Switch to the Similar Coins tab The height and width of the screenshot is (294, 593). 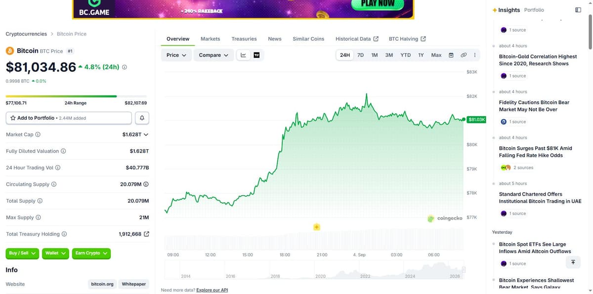point(308,39)
